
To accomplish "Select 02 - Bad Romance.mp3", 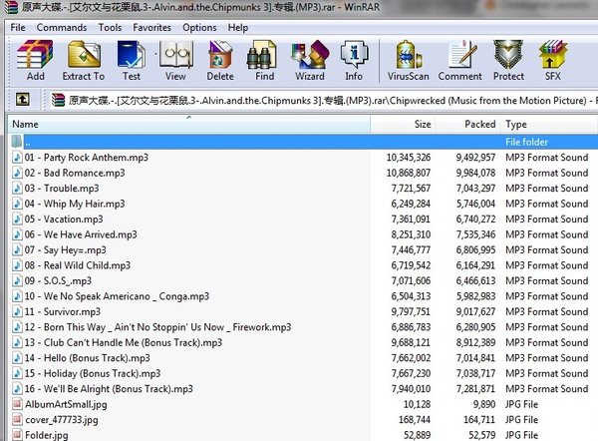I will 75,173.
